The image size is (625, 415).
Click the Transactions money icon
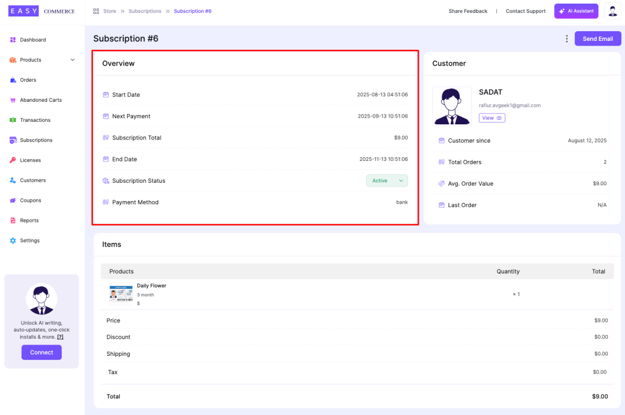pos(13,120)
